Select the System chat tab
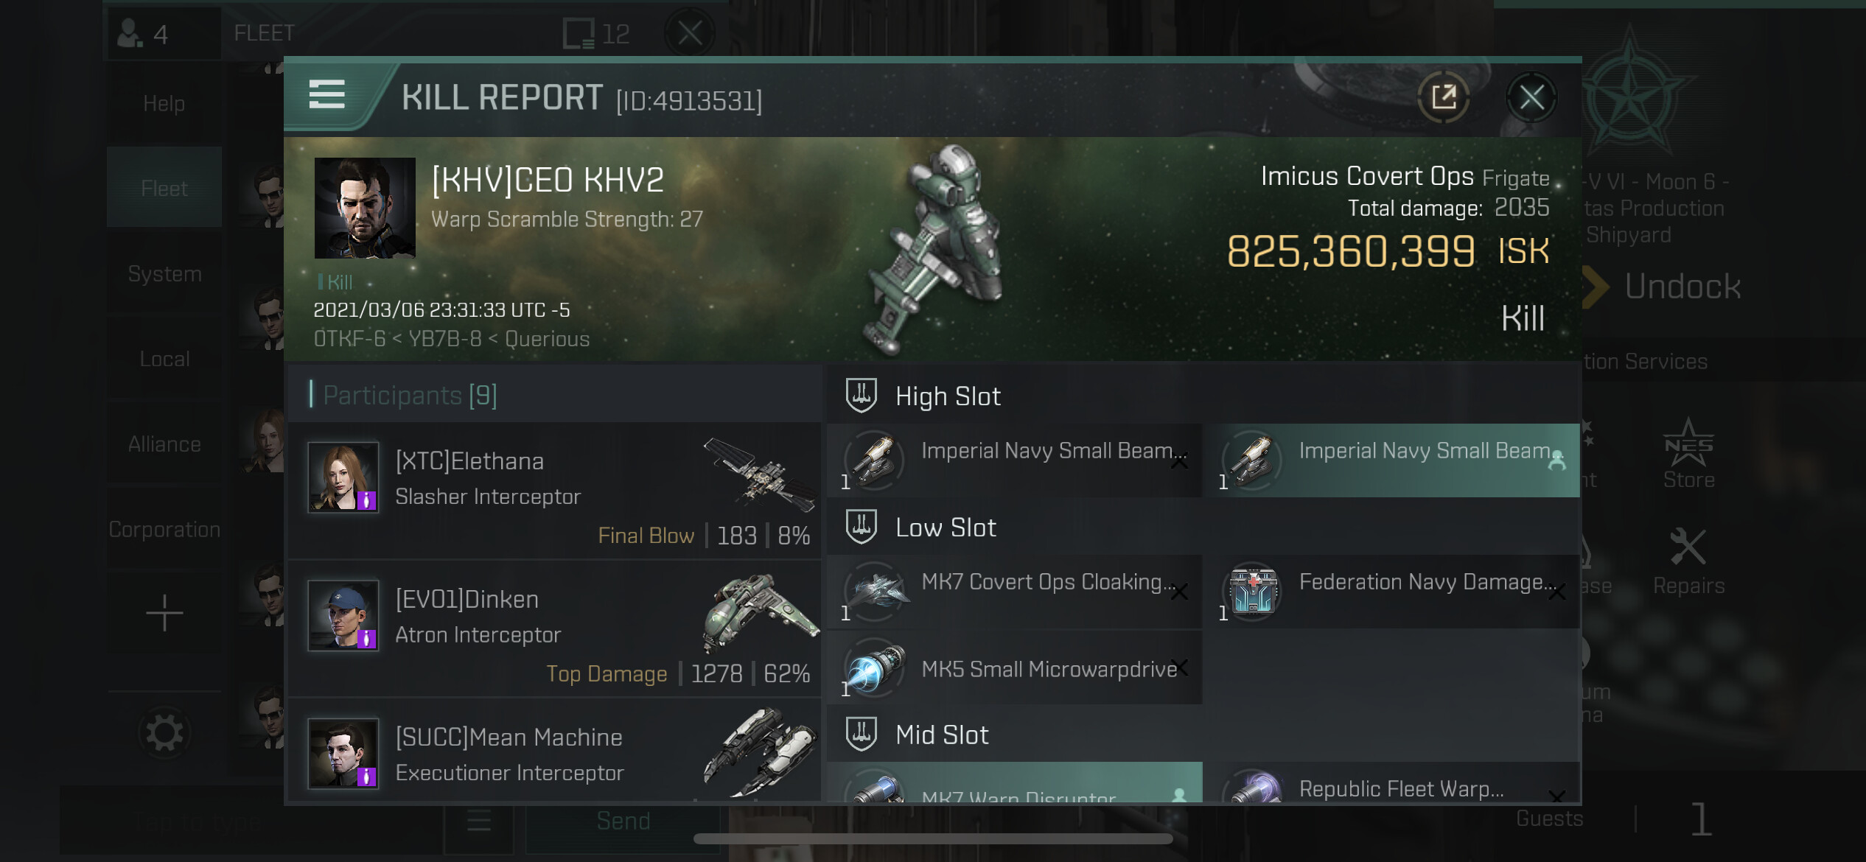This screenshot has width=1866, height=862. point(164,274)
